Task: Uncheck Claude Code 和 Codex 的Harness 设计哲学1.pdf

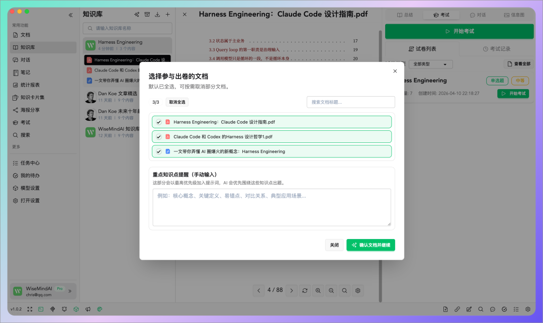Action: click(158, 136)
